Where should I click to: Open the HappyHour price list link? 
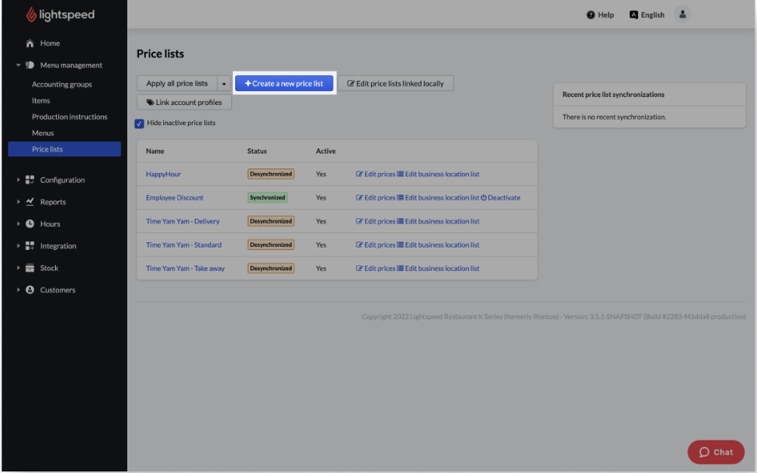[x=163, y=174]
